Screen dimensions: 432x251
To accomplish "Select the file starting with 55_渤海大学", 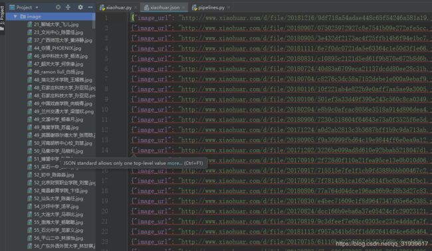I will coord(58,223).
